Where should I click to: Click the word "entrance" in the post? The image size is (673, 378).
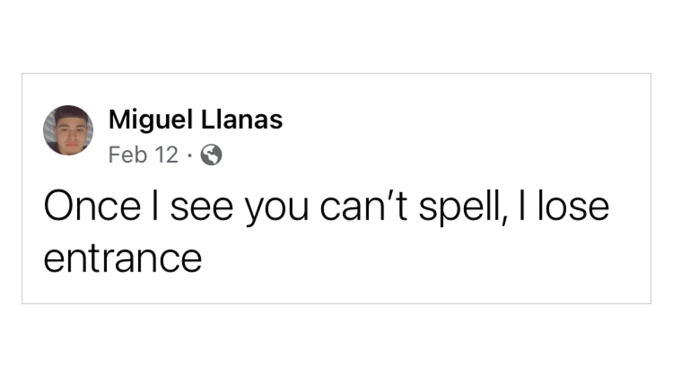click(123, 258)
